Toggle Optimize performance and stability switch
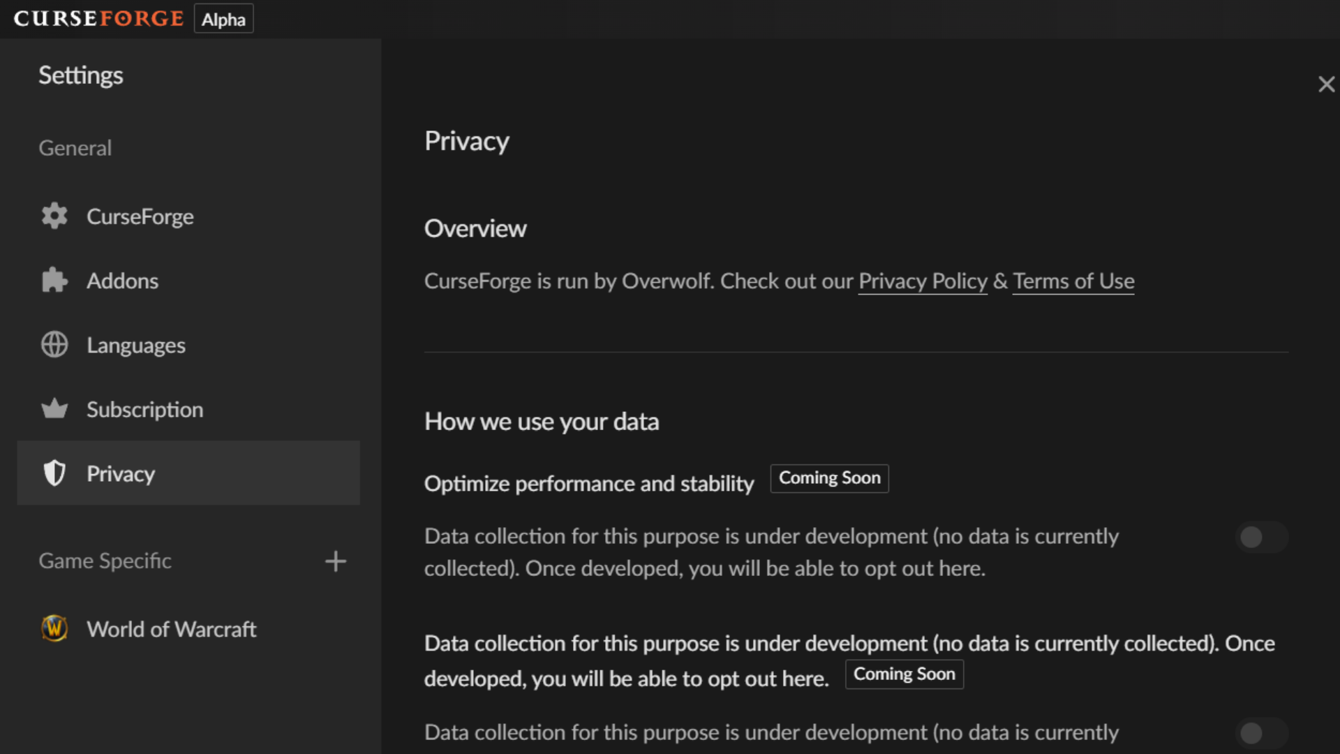 1261,537
